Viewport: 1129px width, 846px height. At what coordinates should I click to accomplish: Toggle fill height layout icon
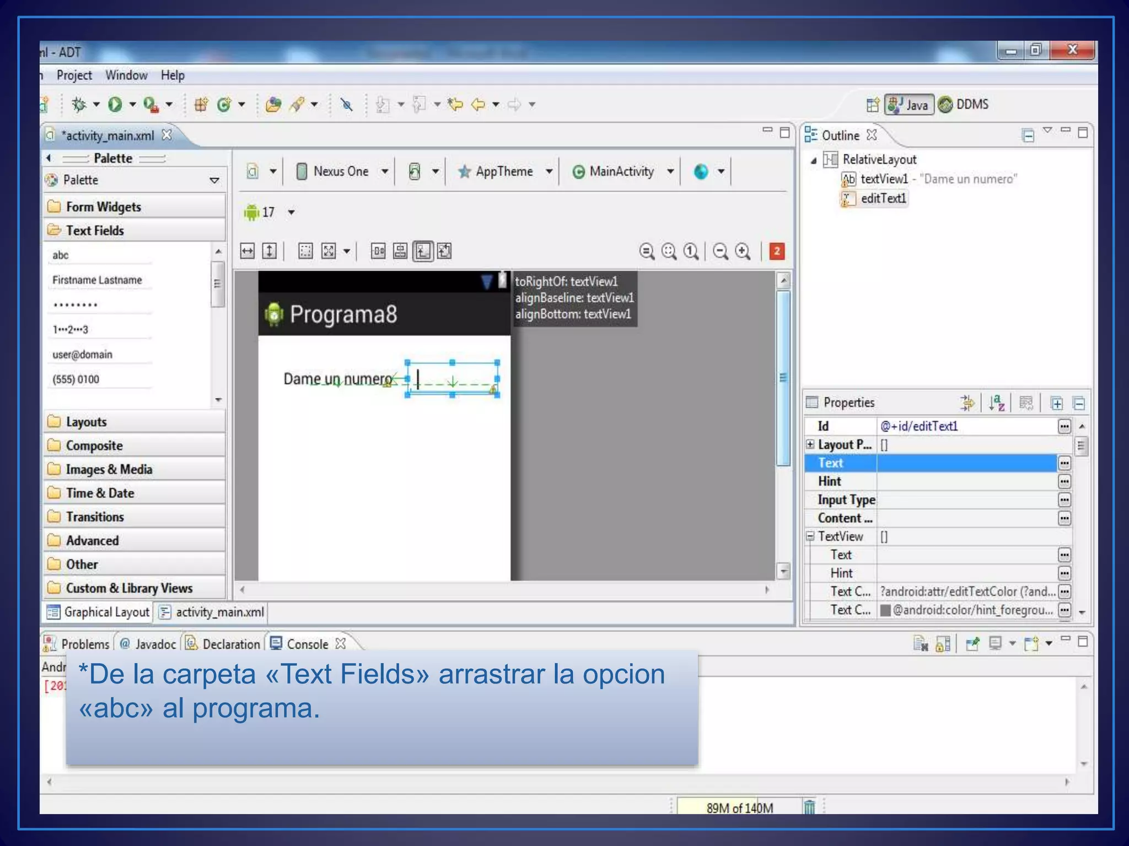(269, 251)
